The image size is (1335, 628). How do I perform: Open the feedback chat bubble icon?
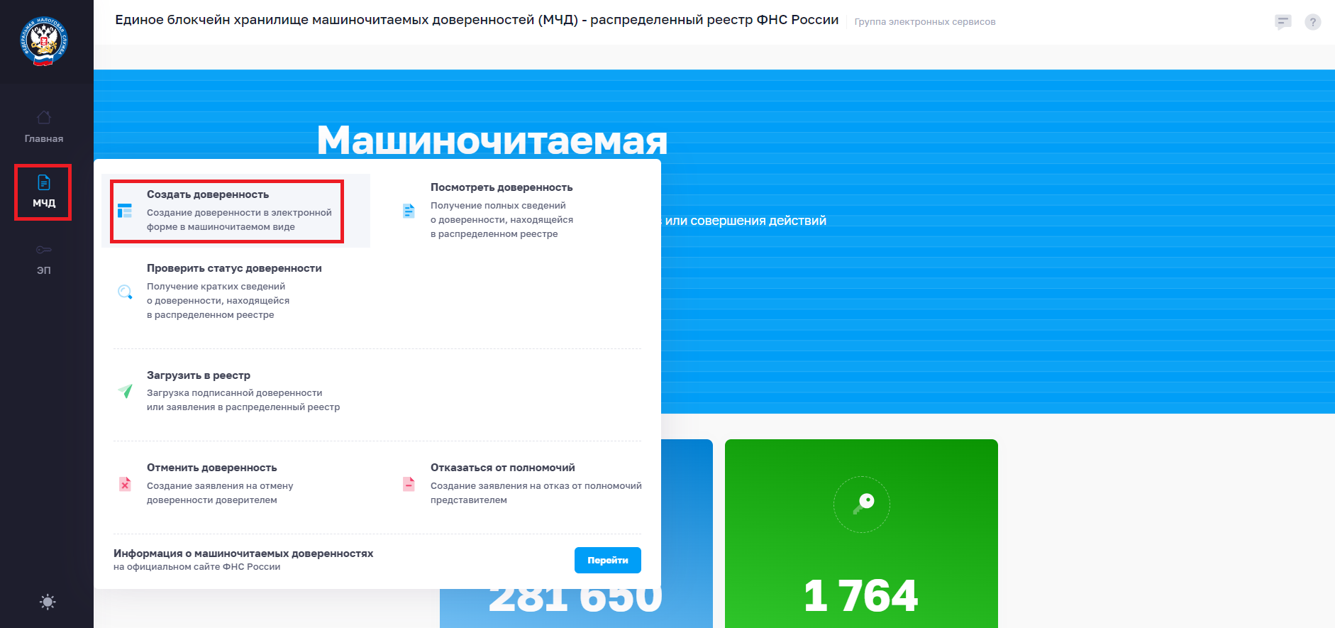(1283, 22)
